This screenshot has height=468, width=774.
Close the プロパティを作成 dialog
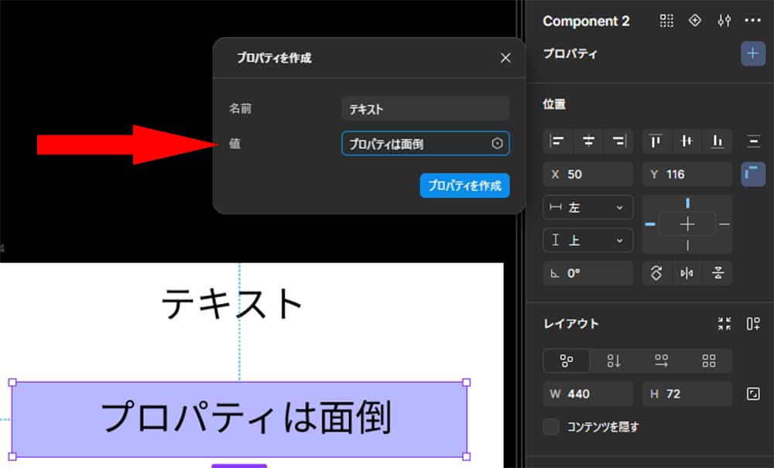pos(505,58)
